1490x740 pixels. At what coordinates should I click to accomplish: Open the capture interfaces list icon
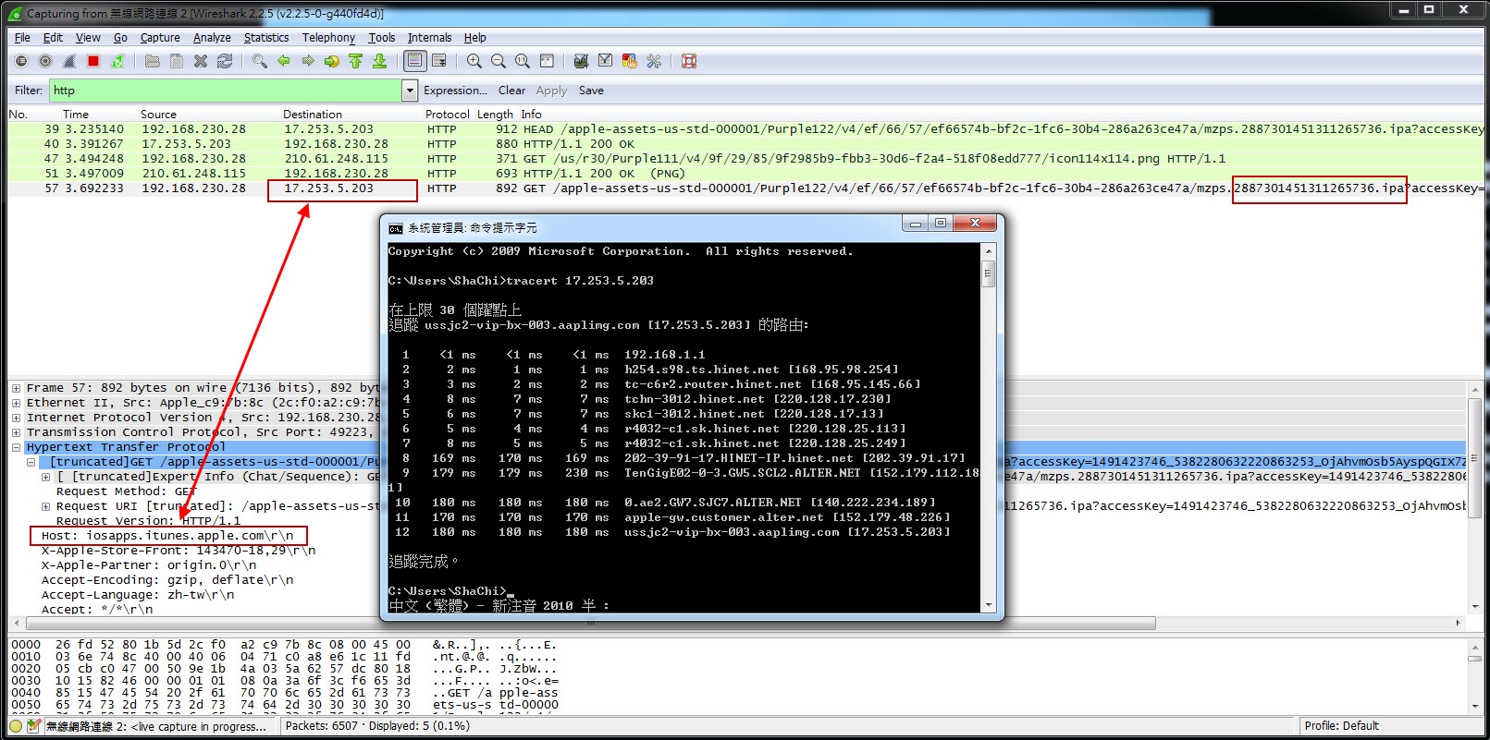tap(21, 61)
